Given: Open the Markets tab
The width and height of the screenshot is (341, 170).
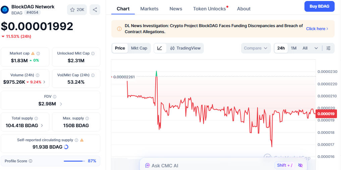Looking at the screenshot, I should tap(150, 9).
